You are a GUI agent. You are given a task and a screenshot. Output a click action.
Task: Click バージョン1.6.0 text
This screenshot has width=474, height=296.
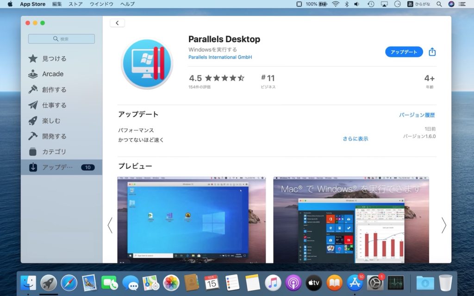pyautogui.click(x=419, y=136)
